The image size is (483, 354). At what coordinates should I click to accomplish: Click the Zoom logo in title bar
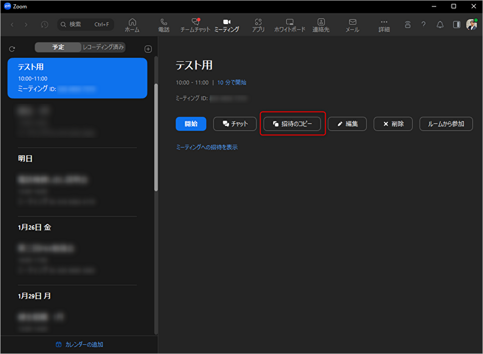click(x=7, y=6)
